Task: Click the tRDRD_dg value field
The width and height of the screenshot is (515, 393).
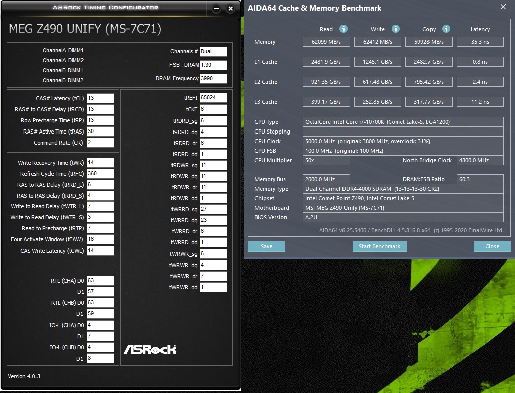Action: pyautogui.click(x=213, y=132)
